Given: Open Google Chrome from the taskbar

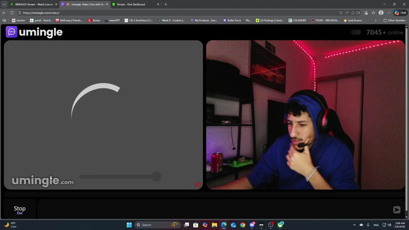Looking at the screenshot, I should (243, 225).
